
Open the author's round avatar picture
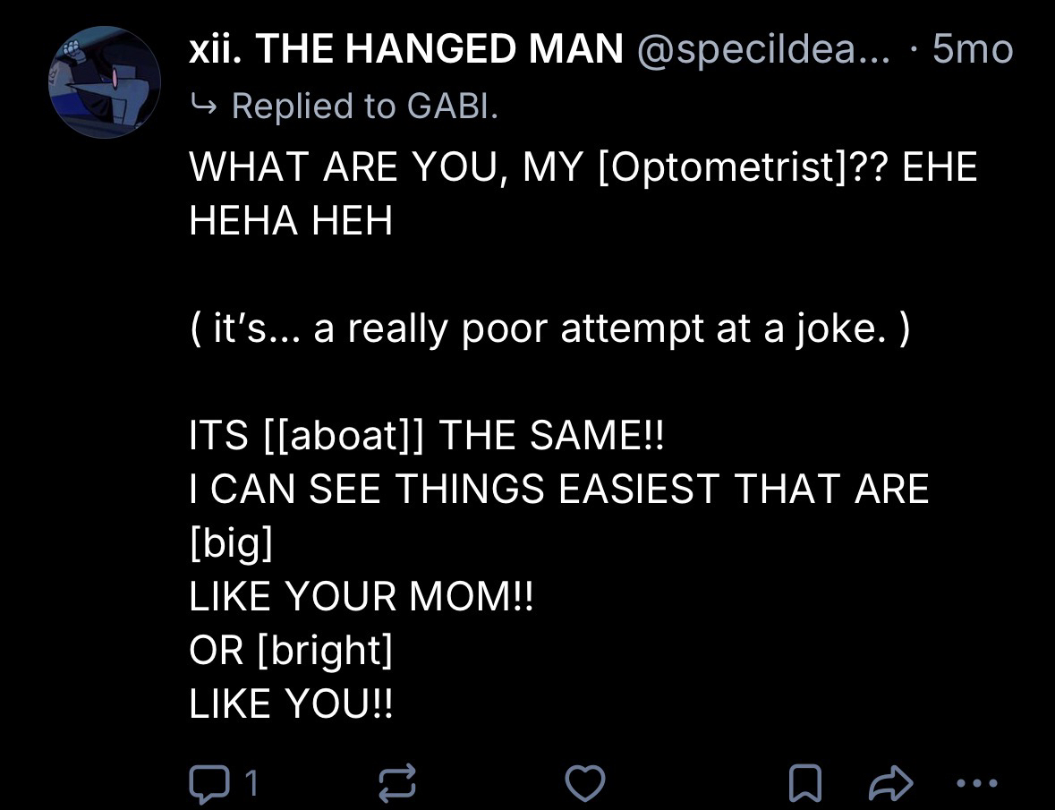coord(104,82)
